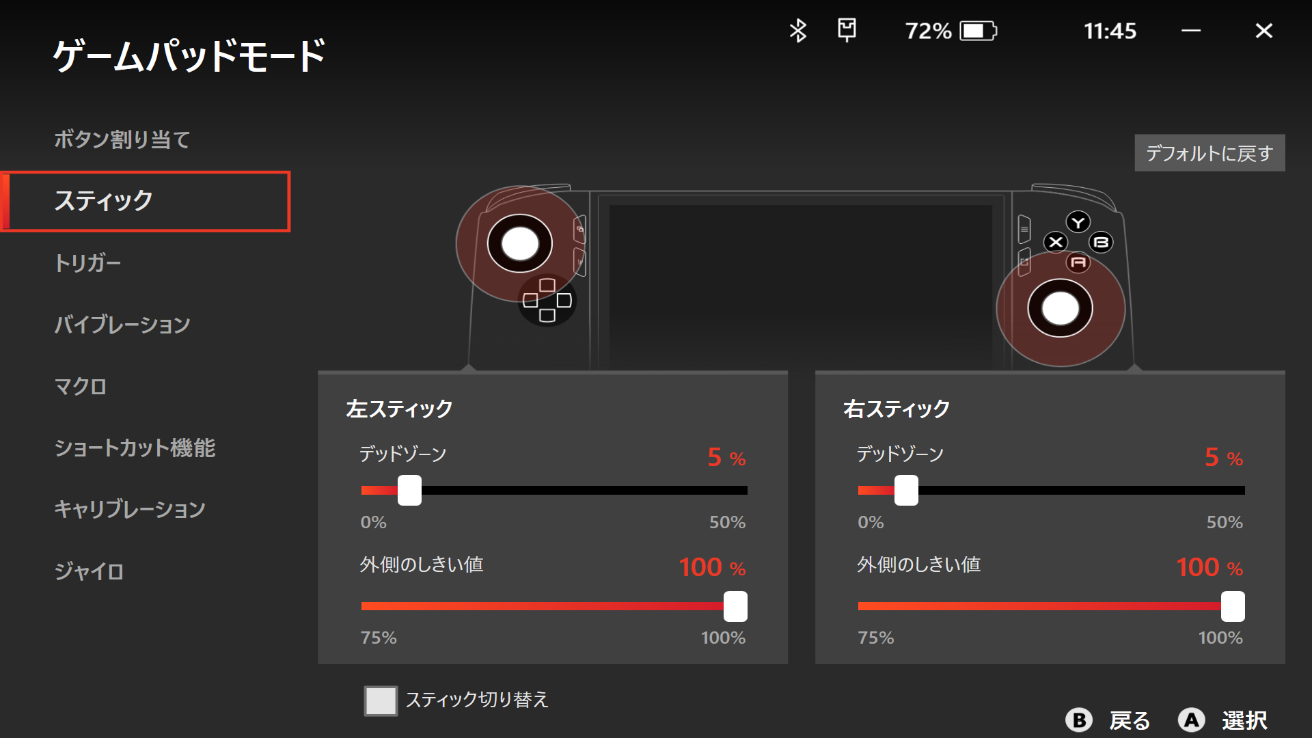Image resolution: width=1312 pixels, height=738 pixels.
Task: Click the right stick 外側のしきい値 slider handle
Action: click(x=1233, y=606)
